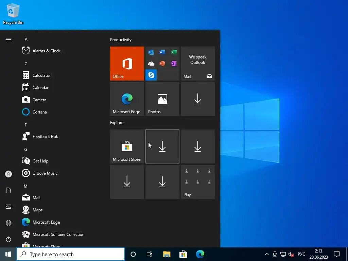Viewport: 348px width, 261px height.
Task: Open OneDrive icon in the Office apps tile
Action: tap(151, 64)
